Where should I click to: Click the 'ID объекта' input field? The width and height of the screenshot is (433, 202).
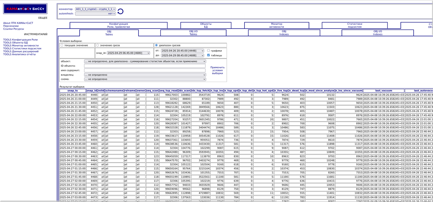pos(145,66)
